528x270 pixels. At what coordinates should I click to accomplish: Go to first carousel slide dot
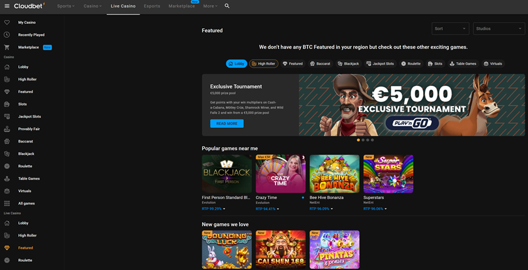(358, 140)
